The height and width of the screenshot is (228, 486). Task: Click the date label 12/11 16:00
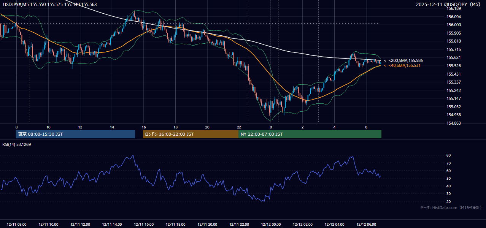tap(144, 225)
